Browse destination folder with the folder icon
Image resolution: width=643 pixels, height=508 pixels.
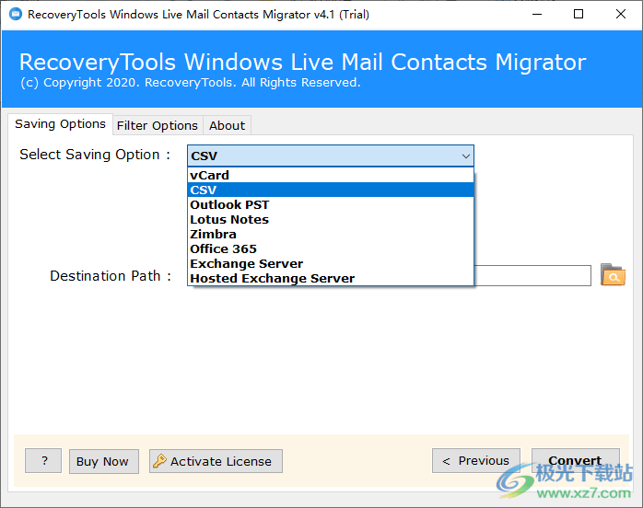point(613,275)
